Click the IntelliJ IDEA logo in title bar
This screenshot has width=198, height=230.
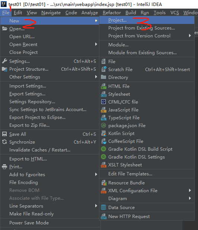tap(4, 4)
